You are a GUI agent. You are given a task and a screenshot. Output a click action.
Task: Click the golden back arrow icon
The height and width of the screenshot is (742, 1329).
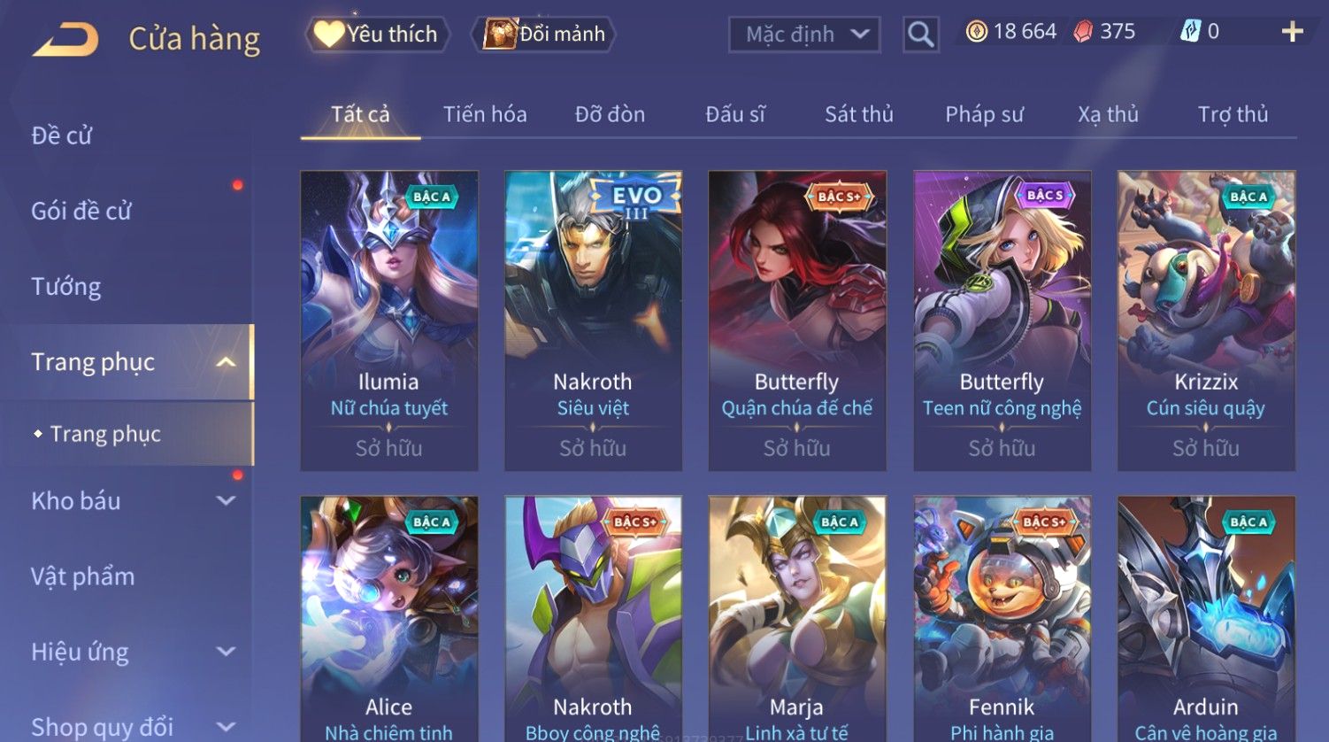(x=65, y=40)
